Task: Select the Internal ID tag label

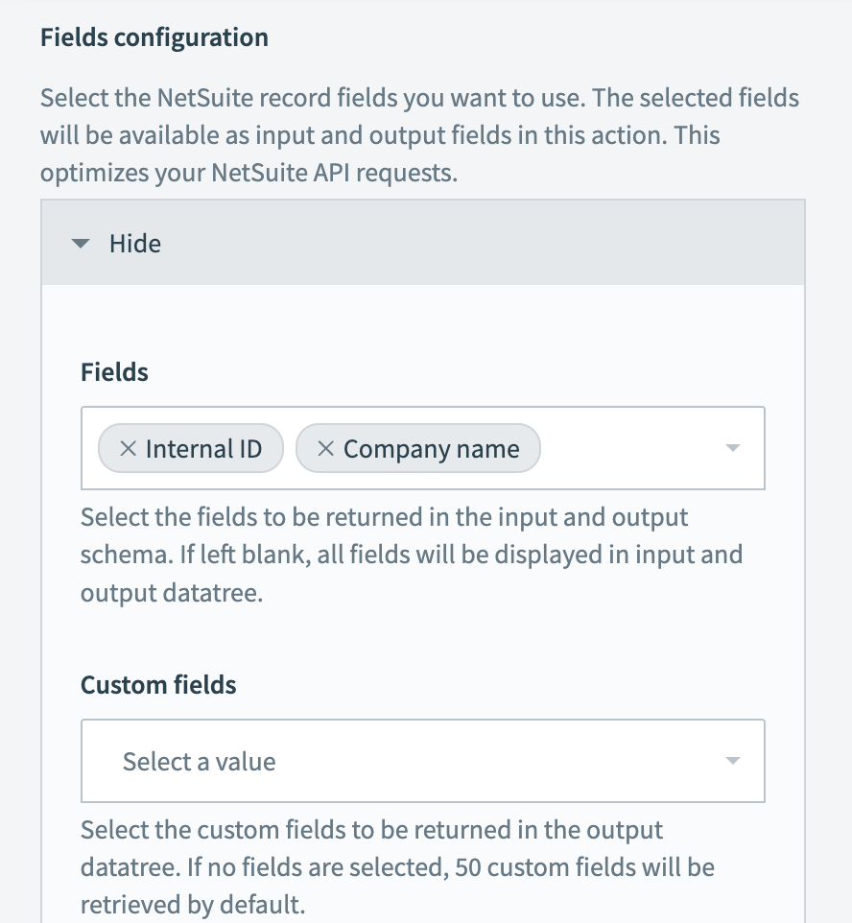Action: click(203, 449)
